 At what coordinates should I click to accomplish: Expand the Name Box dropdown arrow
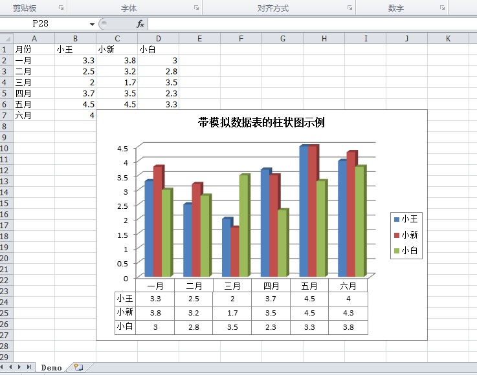[x=92, y=24]
